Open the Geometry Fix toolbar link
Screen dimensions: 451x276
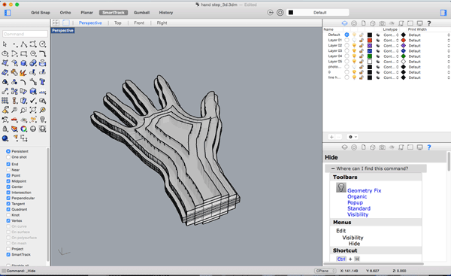point(364,190)
